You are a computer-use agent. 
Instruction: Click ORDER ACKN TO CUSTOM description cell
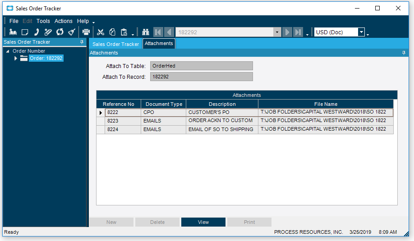point(222,121)
